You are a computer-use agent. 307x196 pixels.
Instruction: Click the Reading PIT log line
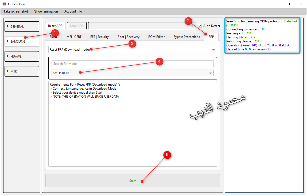pyautogui.click(x=239, y=33)
